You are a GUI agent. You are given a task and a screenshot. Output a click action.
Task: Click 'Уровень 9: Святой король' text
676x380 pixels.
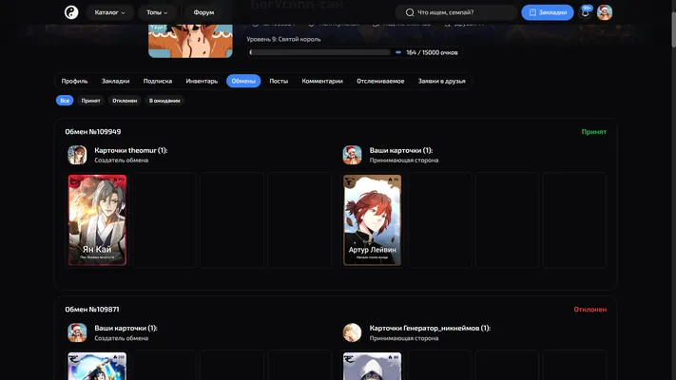click(283, 39)
